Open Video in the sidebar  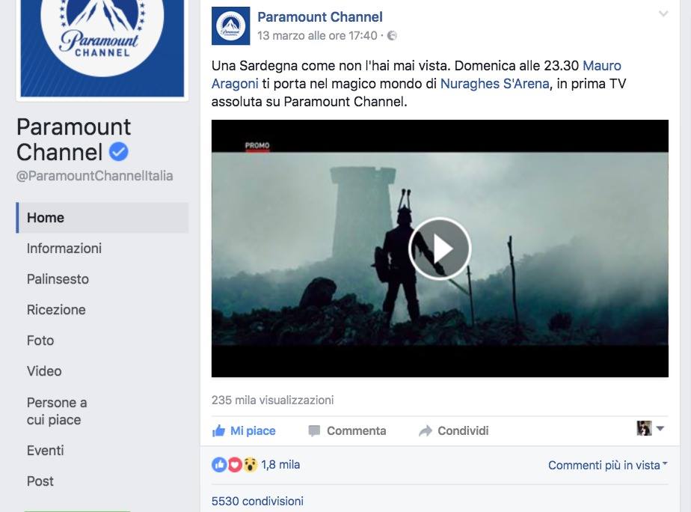click(x=44, y=371)
